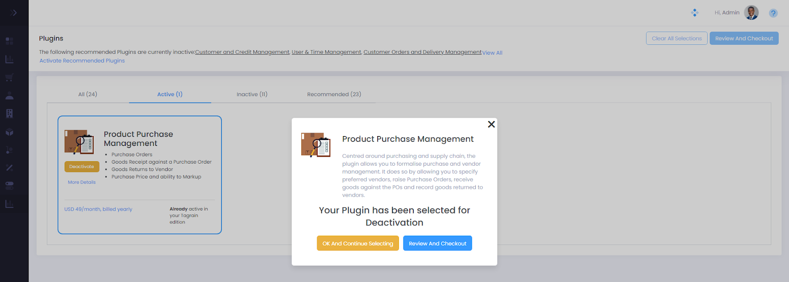Open the Admin profile avatar
Image resolution: width=789 pixels, height=282 pixels.
(x=751, y=13)
